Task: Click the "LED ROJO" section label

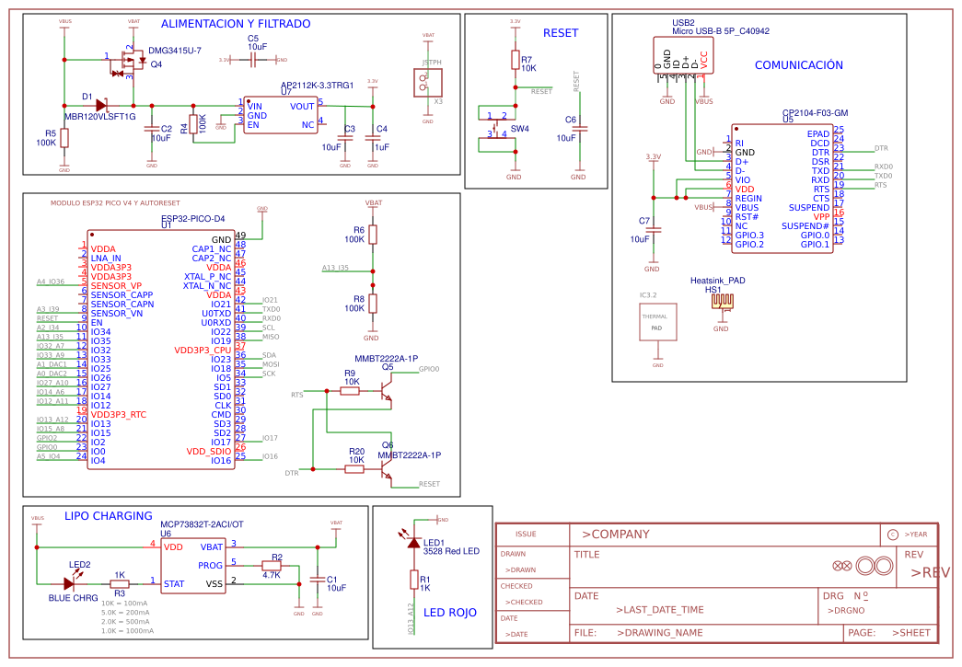Action: point(450,613)
